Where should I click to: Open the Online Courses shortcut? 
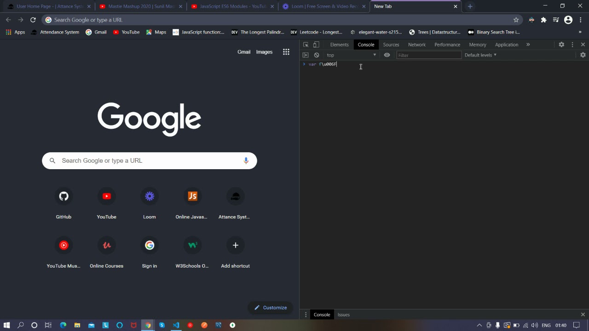pyautogui.click(x=106, y=252)
